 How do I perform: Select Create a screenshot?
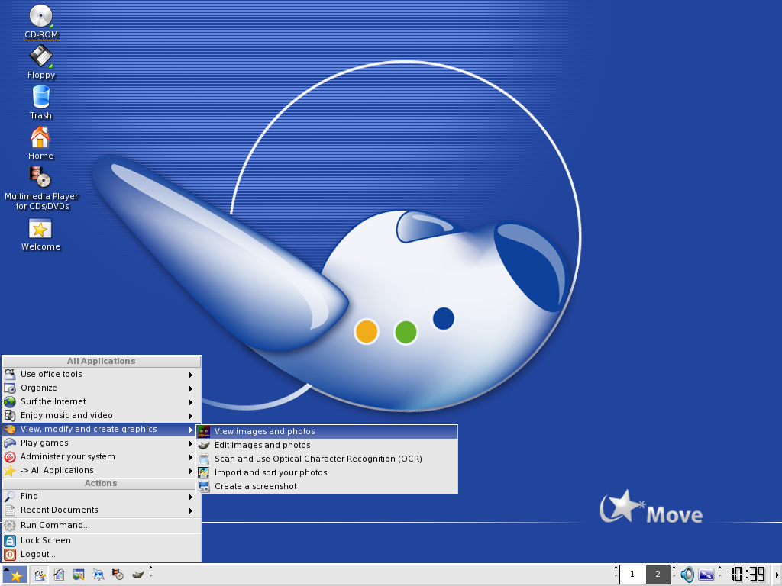pos(327,486)
